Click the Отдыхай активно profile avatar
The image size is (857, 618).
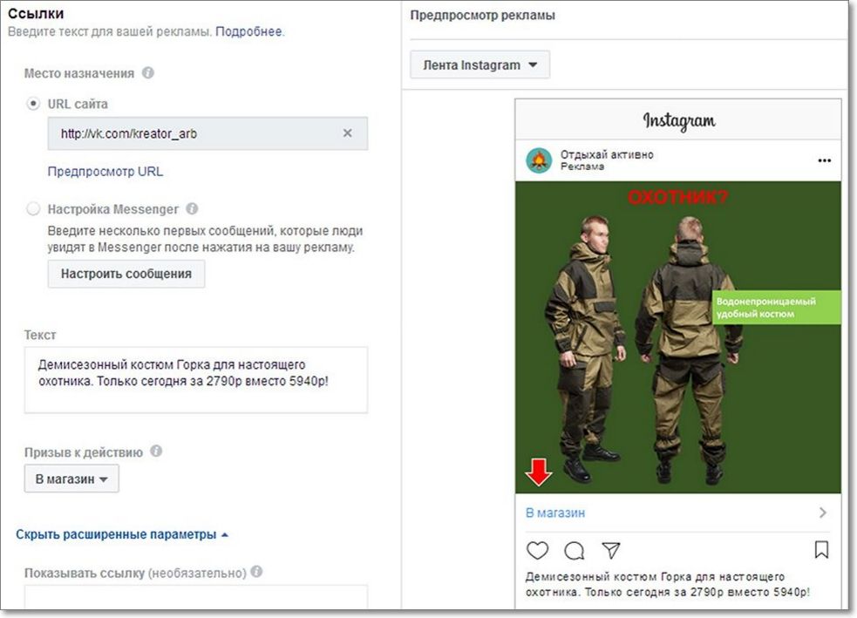(539, 160)
